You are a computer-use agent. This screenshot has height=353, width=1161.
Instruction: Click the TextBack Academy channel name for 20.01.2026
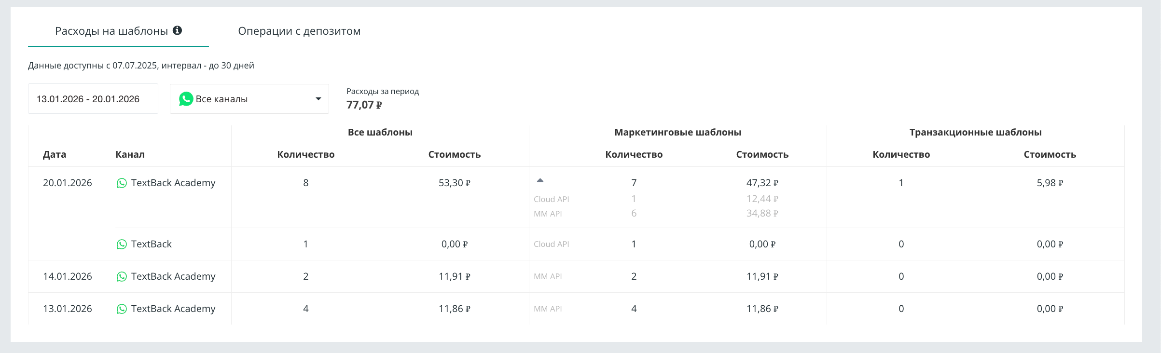click(x=173, y=183)
